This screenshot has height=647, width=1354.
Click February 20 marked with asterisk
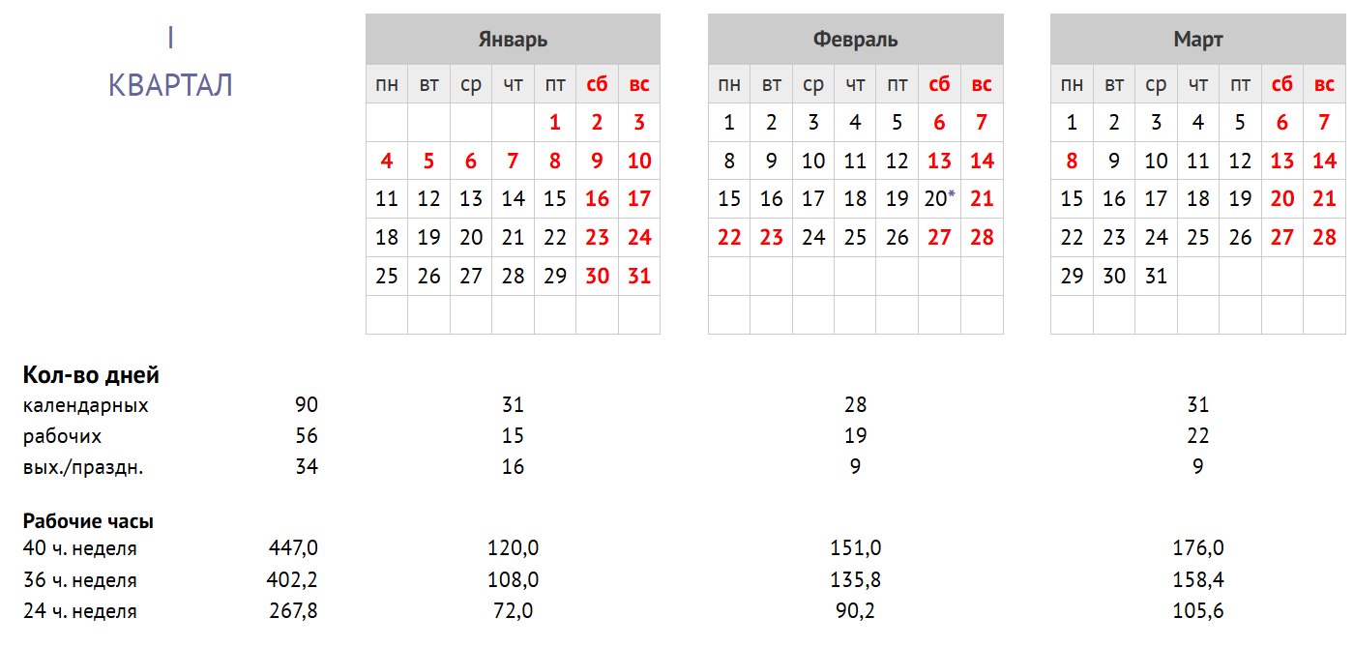tap(938, 199)
